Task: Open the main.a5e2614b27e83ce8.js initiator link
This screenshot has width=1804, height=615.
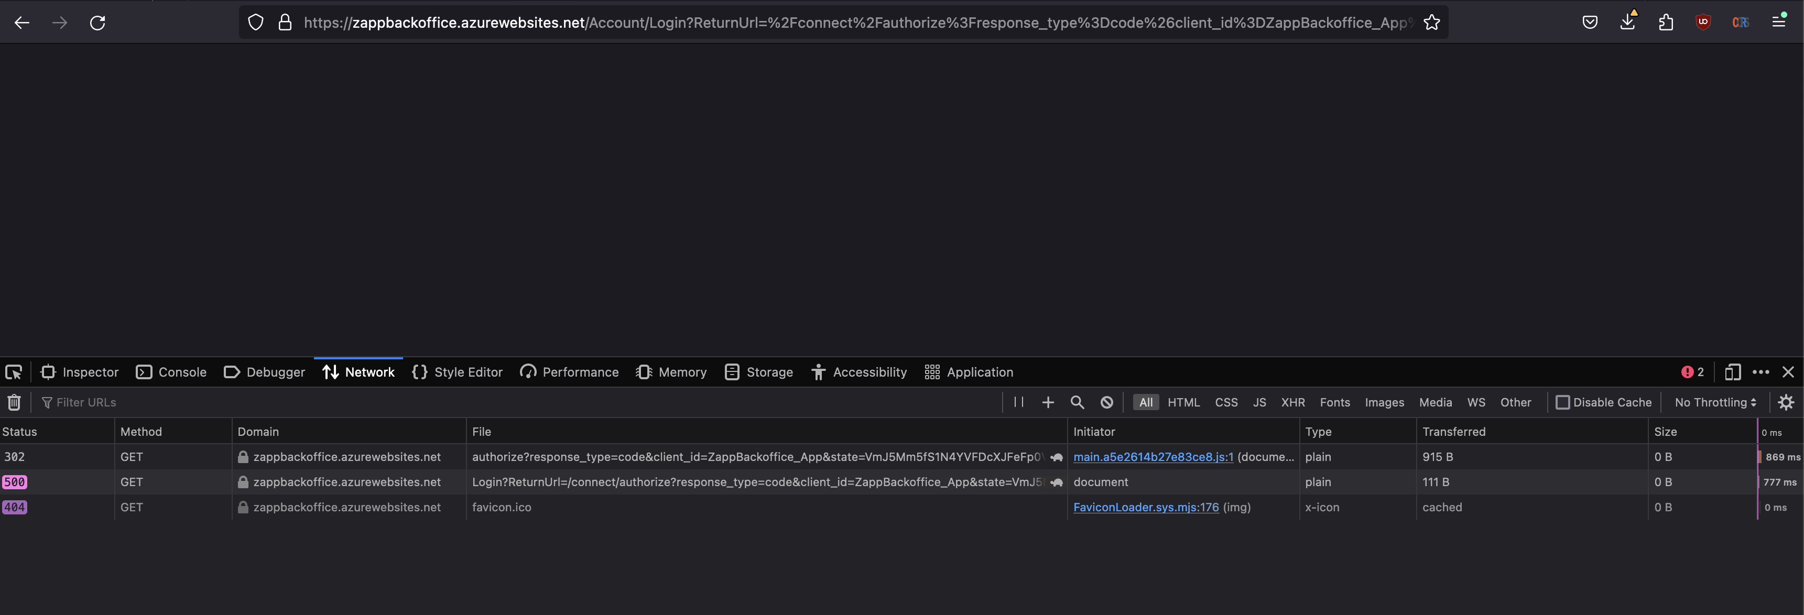Action: 1153,456
